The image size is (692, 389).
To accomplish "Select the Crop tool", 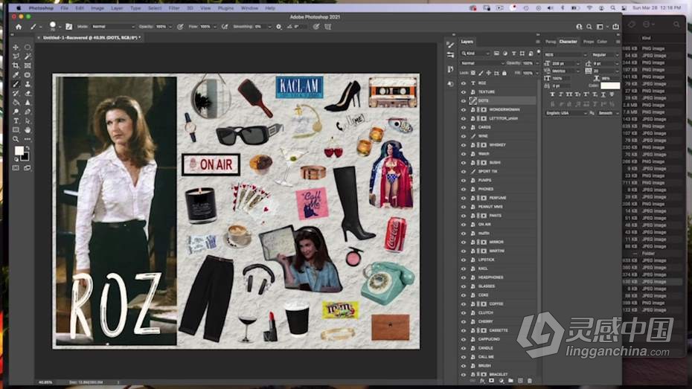I will [16, 65].
